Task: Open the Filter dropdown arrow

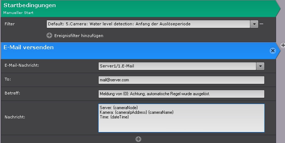Action: (254, 24)
